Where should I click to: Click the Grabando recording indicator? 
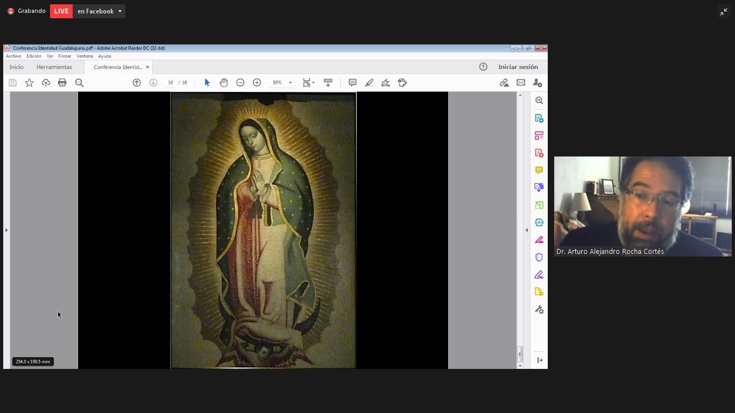26,11
